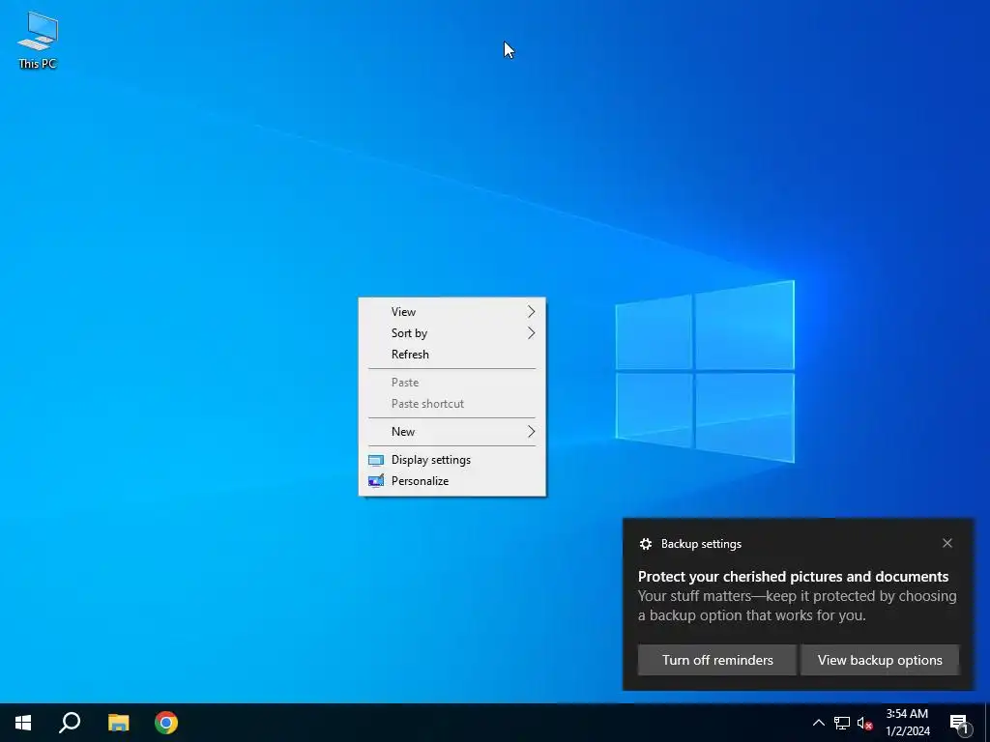Expand the View submenu arrow
This screenshot has height=742, width=990.
531,312
